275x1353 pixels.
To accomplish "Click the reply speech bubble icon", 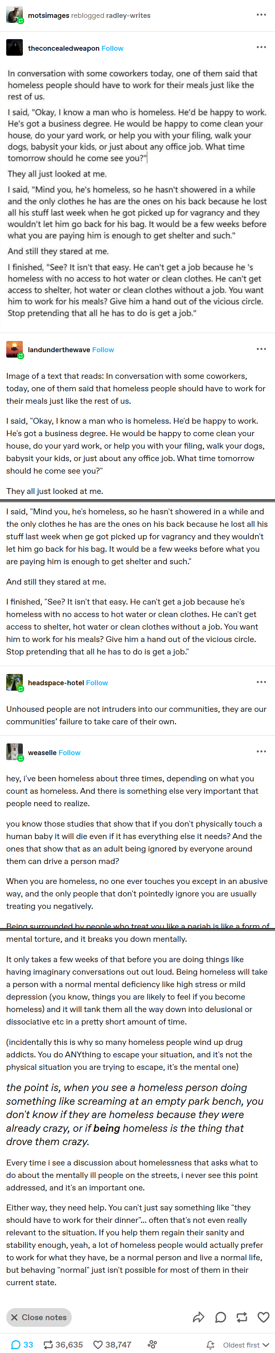I will (x=221, y=1317).
